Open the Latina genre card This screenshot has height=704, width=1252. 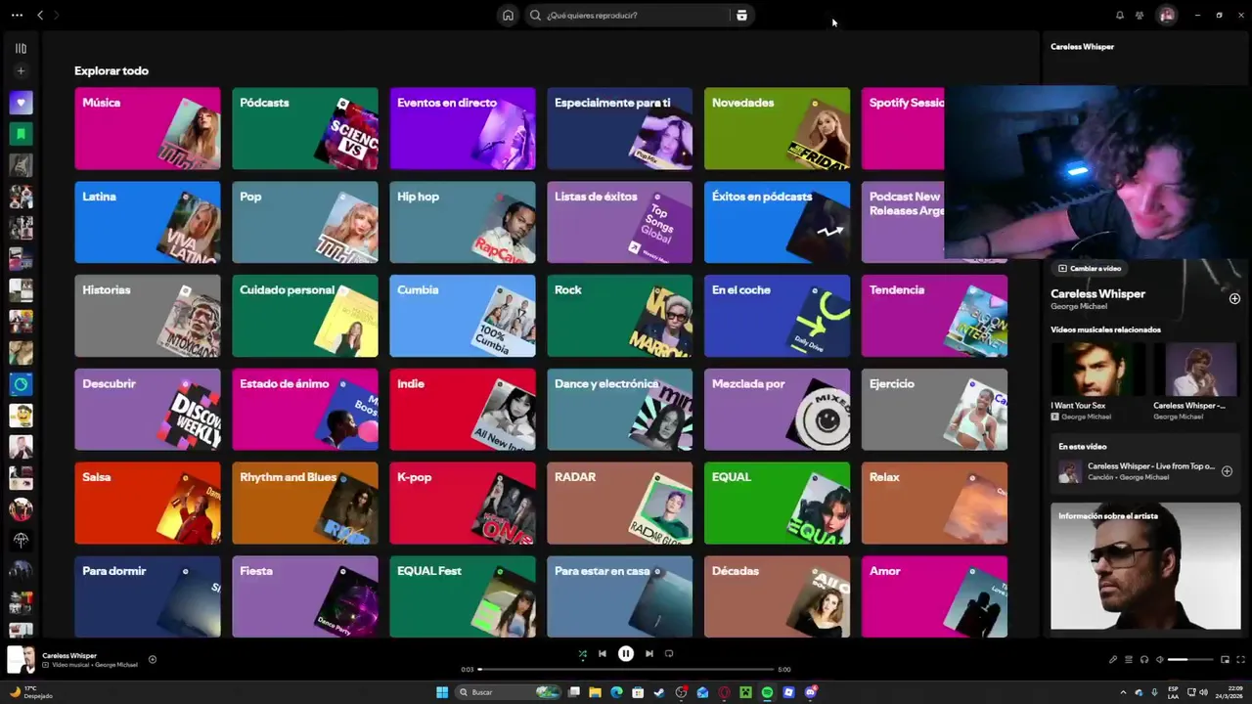148,222
